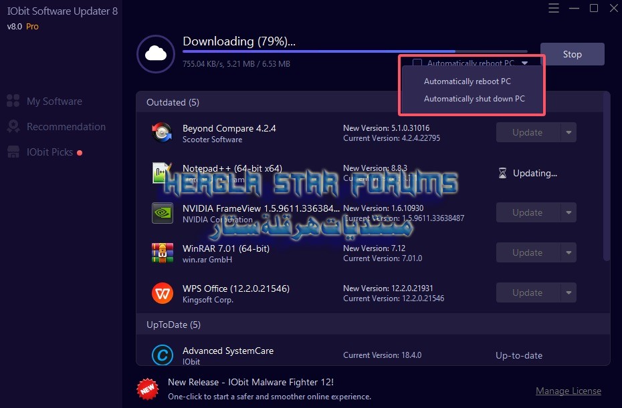Viewport: 622px width, 408px height.
Task: Click New Version: 7.12 text
Action: pos(374,248)
